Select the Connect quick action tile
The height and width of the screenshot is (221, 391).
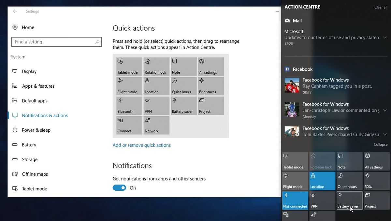pos(129,125)
